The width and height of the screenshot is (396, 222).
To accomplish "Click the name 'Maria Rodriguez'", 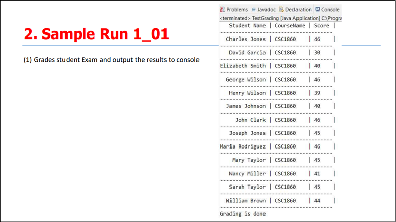I will [x=243, y=146].
